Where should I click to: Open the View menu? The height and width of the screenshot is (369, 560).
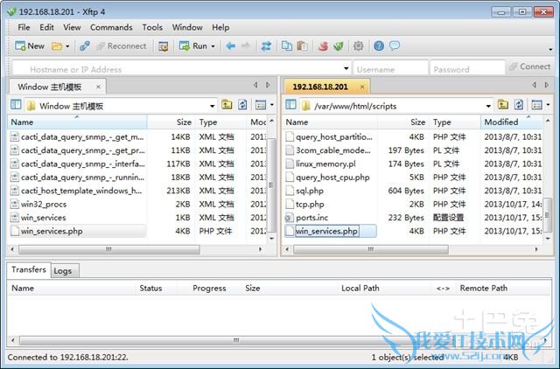pos(72,27)
